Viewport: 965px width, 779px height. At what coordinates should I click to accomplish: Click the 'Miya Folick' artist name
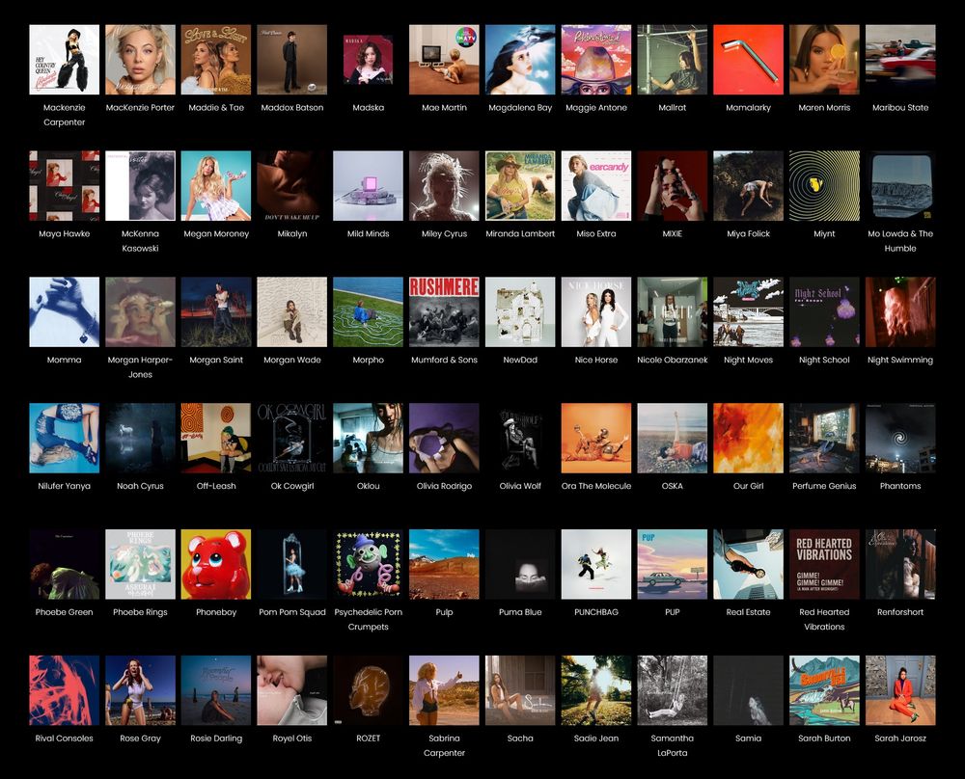tap(749, 233)
